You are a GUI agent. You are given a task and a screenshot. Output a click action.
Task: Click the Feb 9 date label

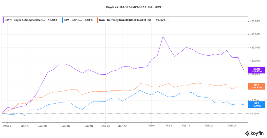coord(169,125)
